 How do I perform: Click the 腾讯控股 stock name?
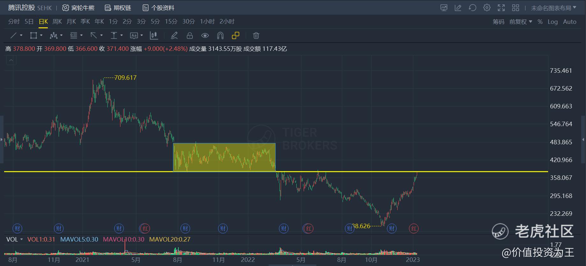tap(21, 8)
